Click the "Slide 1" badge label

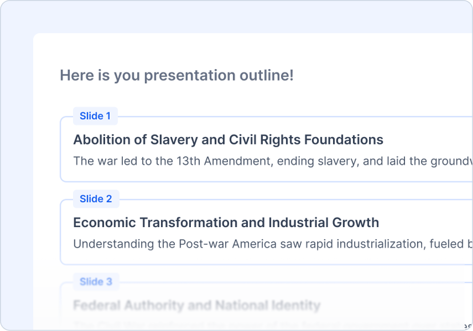pyautogui.click(x=95, y=116)
